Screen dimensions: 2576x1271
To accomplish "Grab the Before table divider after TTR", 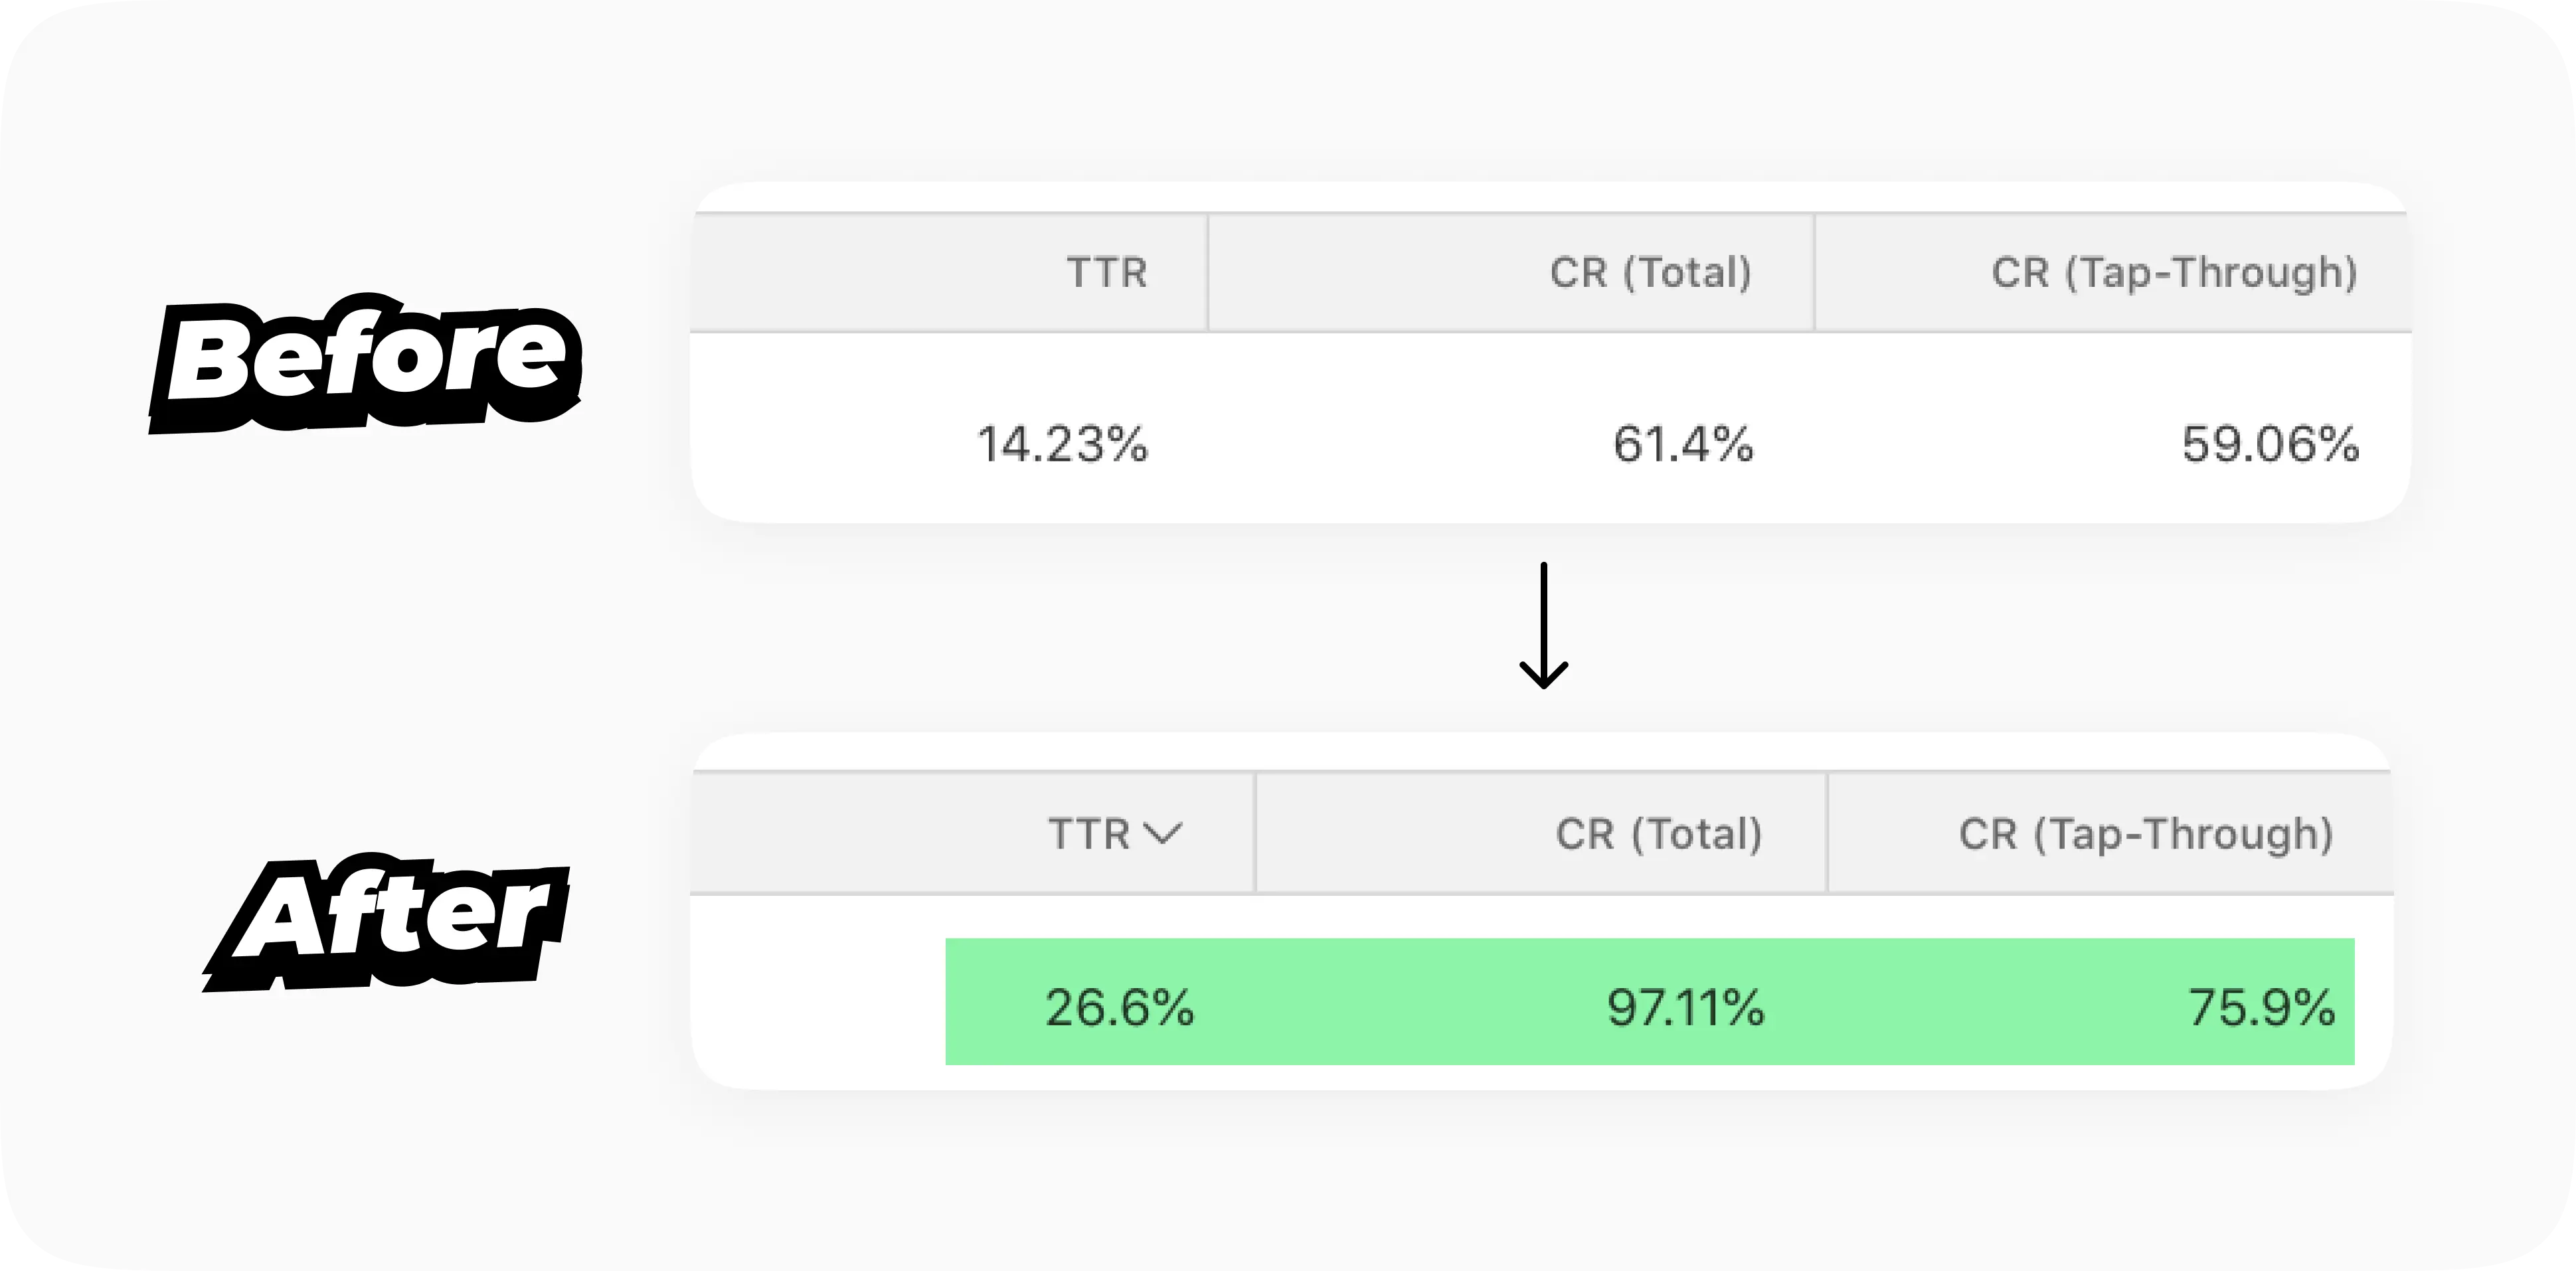I will [x=1208, y=272].
